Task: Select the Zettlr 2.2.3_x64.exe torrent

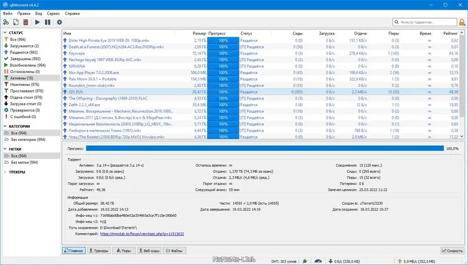Action: tap(260, 105)
